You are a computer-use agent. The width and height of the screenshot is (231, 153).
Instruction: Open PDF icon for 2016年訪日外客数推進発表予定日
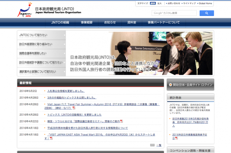(x=176, y=138)
